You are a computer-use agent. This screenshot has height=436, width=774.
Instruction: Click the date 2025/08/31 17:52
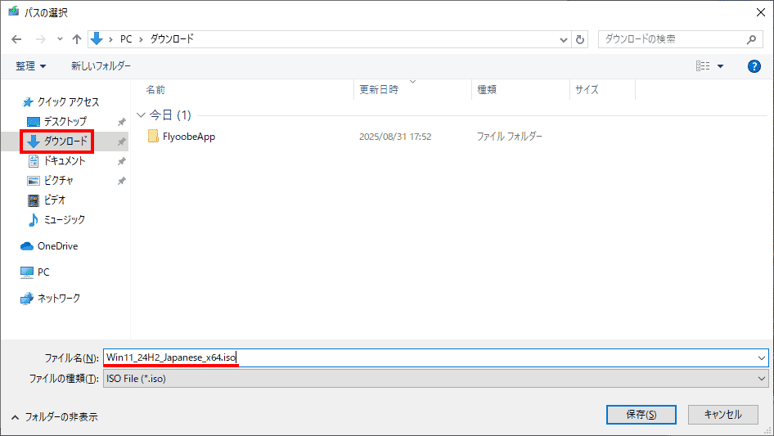pyautogui.click(x=395, y=137)
